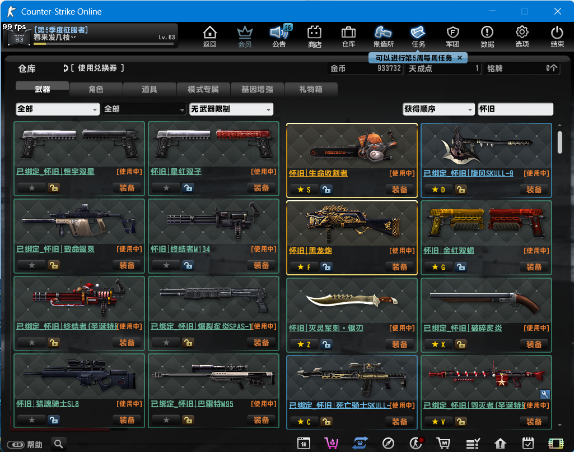
Task: Click 装备 button for 灭灵军刺·锯刃
Action: pos(399,344)
